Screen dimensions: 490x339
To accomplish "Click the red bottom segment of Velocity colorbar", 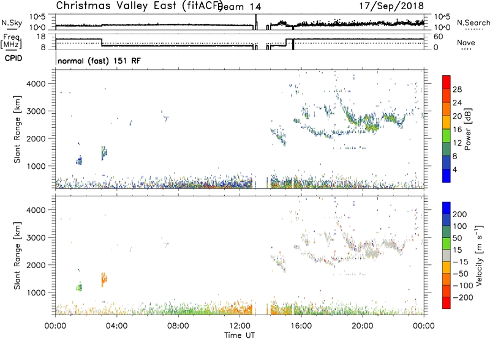I will [x=447, y=303].
